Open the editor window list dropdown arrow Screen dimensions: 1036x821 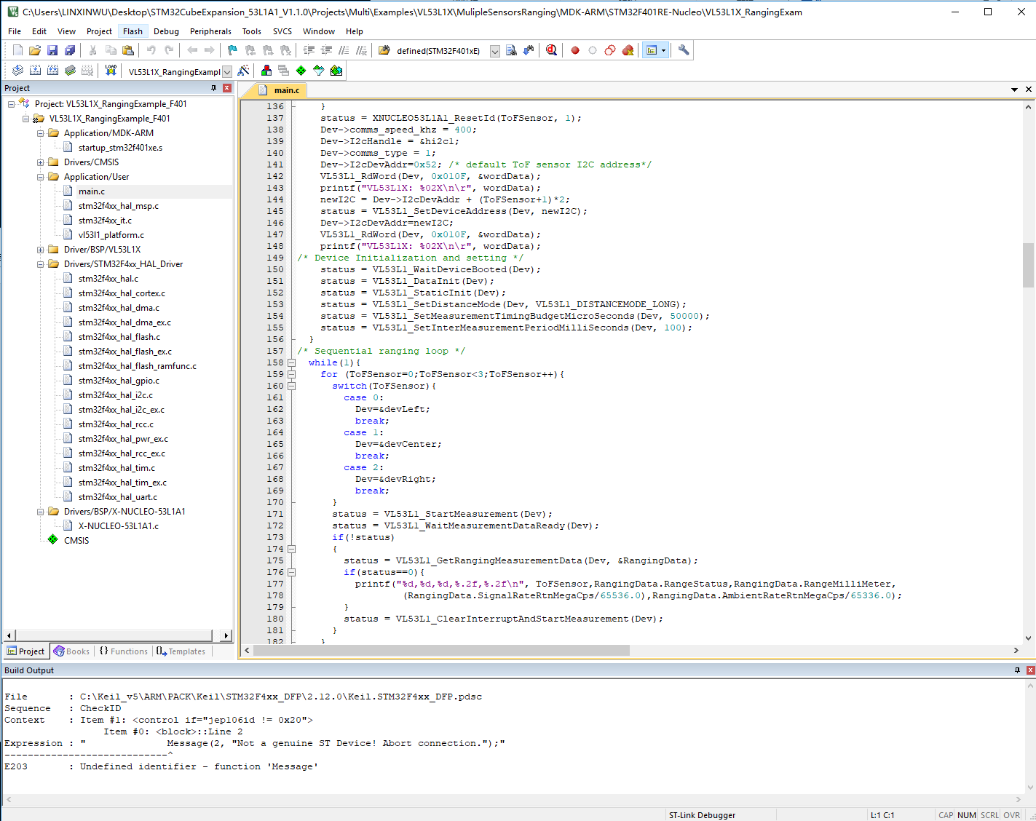[1014, 90]
